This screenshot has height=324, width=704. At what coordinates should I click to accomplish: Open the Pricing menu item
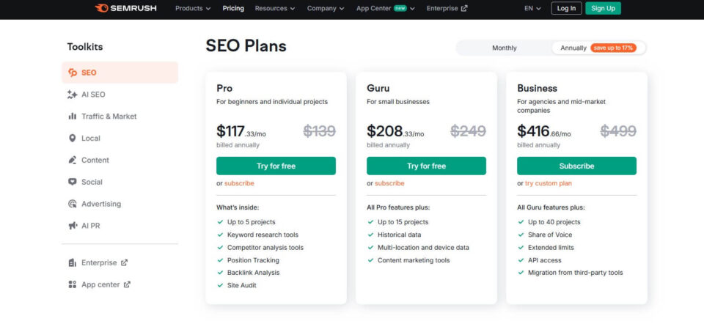coord(233,8)
